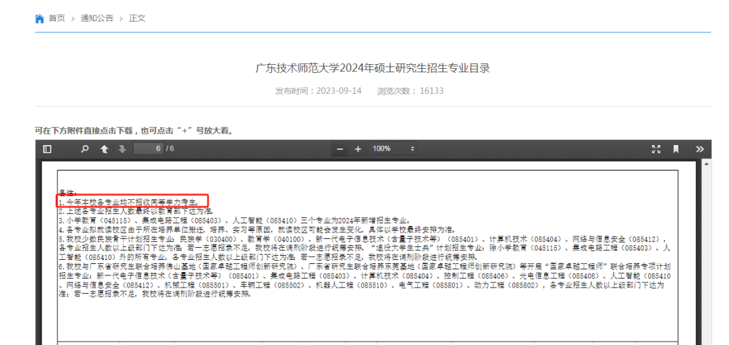Open find in document magnifier
729x345 pixels.
point(84,149)
